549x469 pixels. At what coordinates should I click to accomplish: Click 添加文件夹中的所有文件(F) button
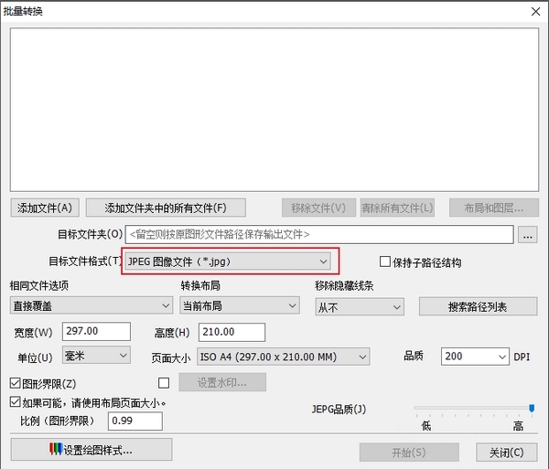(166, 208)
